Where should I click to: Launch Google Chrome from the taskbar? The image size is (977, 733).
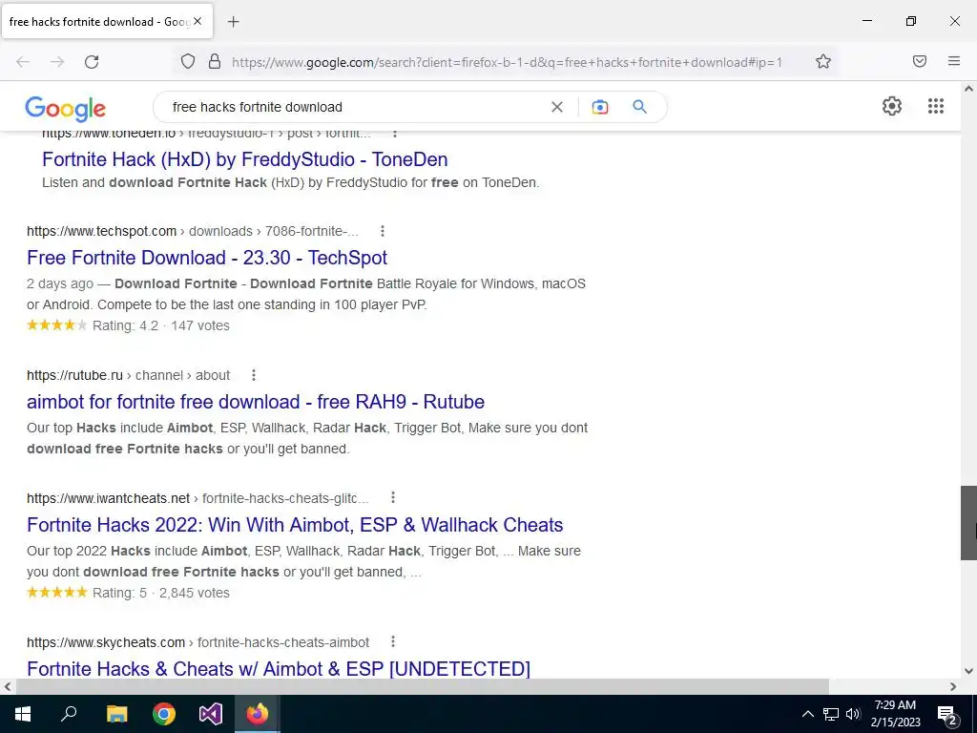pyautogui.click(x=164, y=714)
